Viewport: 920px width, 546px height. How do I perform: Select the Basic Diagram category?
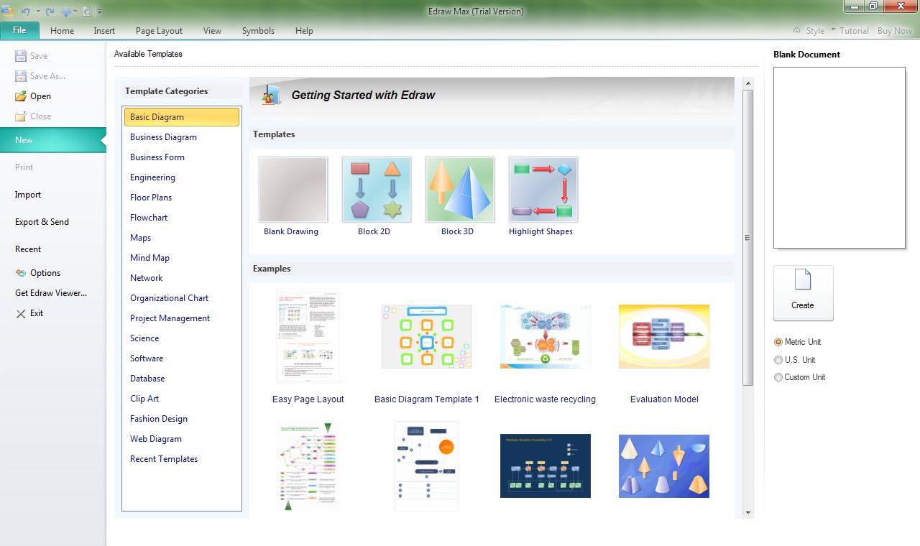(x=182, y=117)
